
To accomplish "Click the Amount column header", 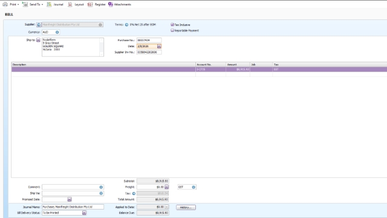I will [x=238, y=65].
